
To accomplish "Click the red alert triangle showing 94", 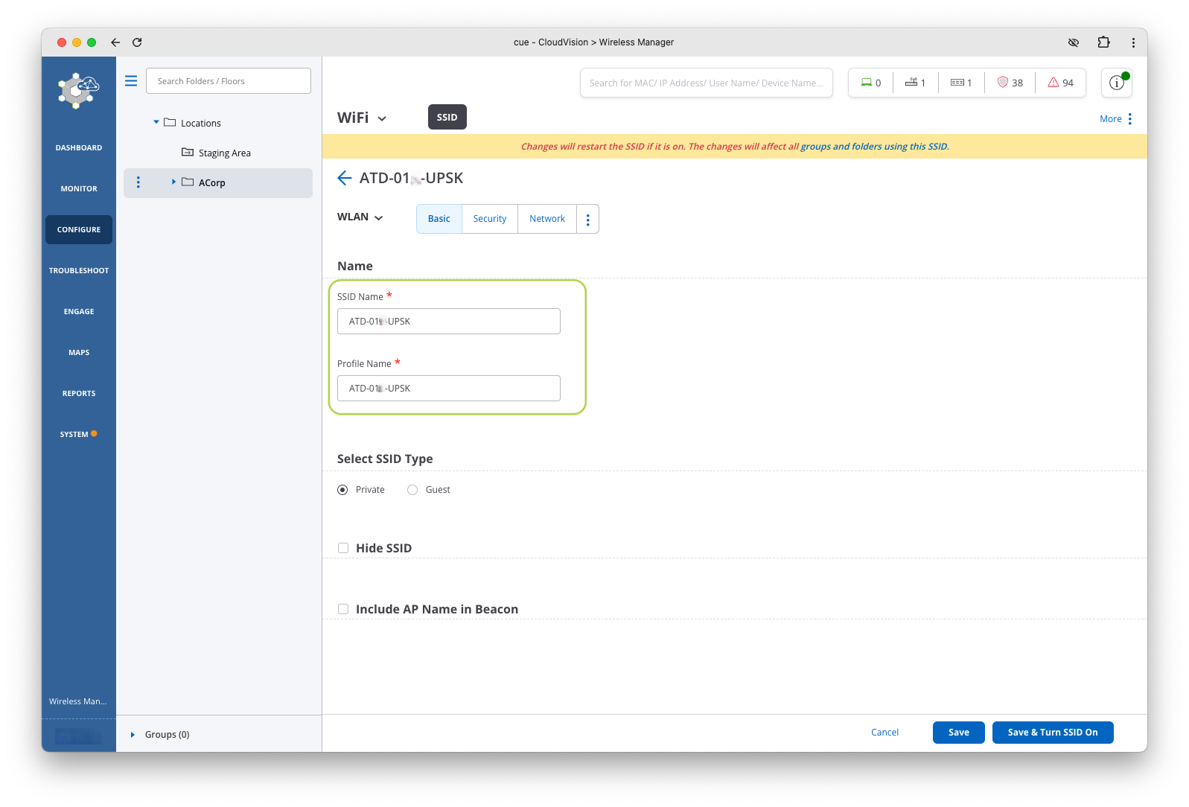I will point(1053,83).
